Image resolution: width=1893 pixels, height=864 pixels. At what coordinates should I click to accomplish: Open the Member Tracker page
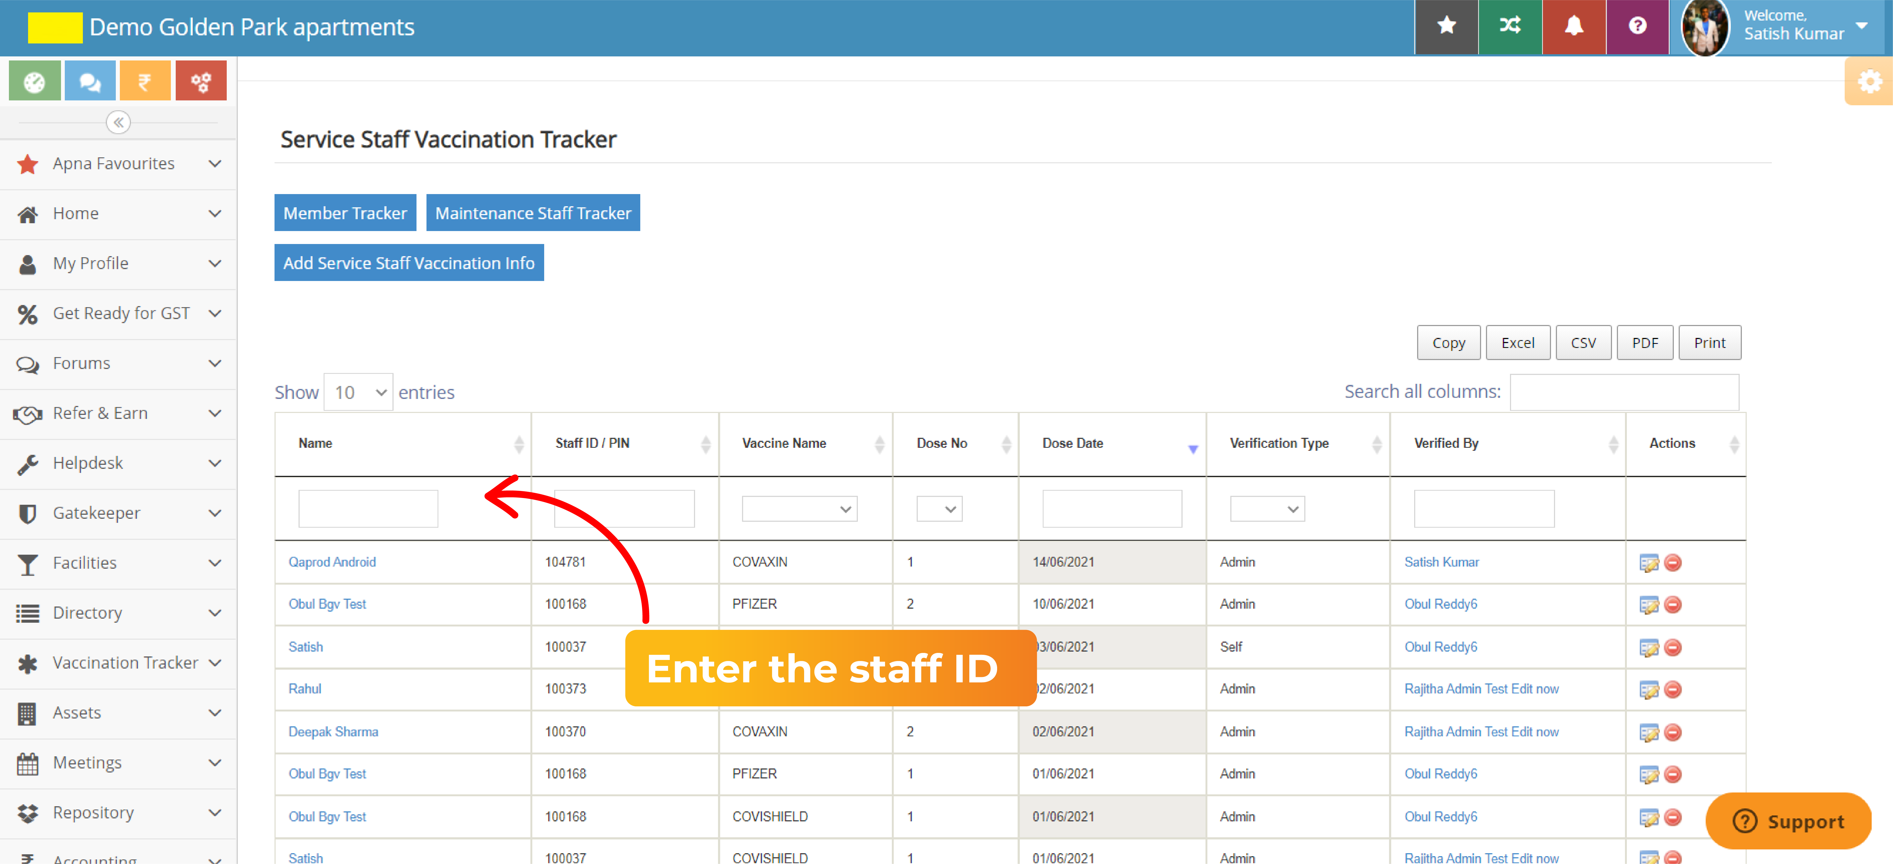(346, 212)
